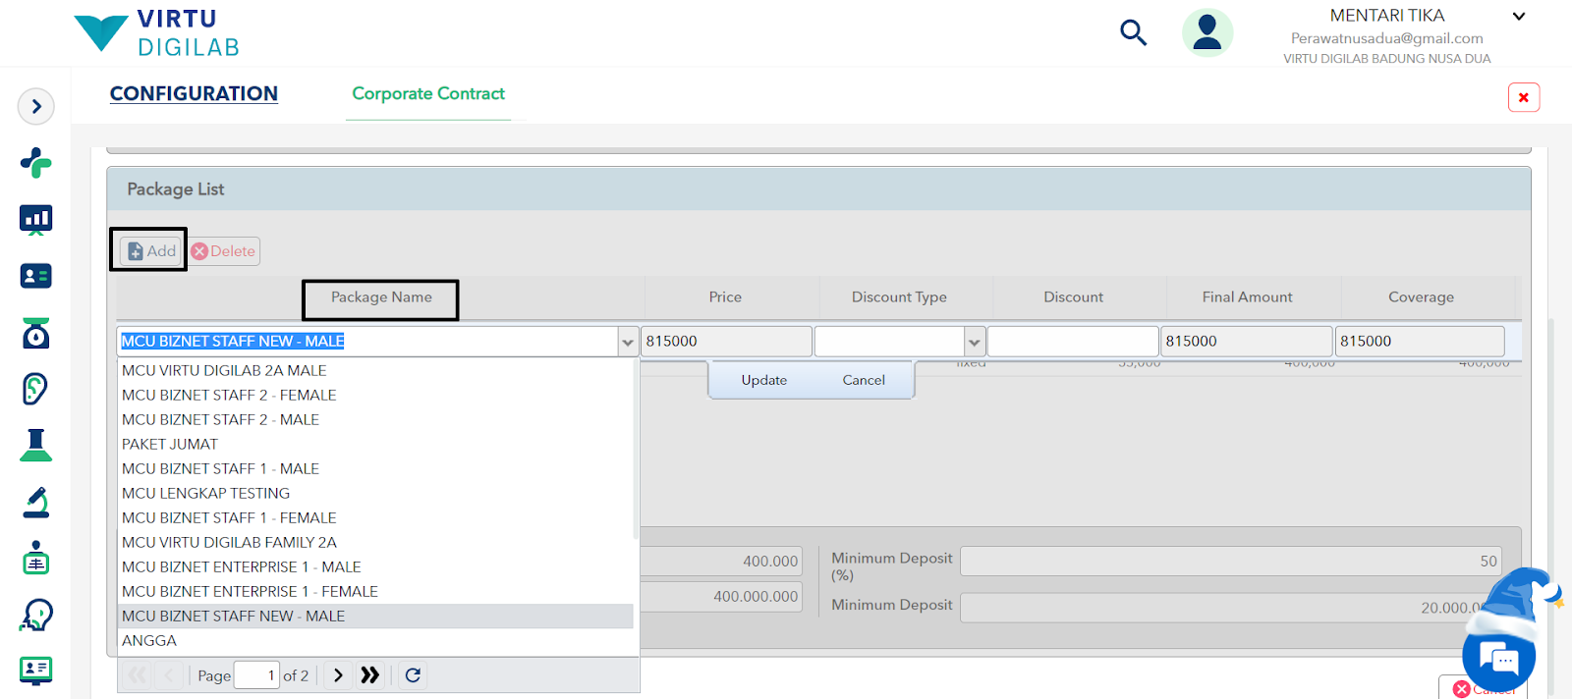
Task: Open the monitor profile sidebar icon
Action: (36, 671)
